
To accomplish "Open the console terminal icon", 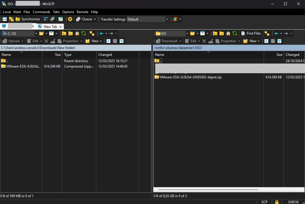I will 46,19.
